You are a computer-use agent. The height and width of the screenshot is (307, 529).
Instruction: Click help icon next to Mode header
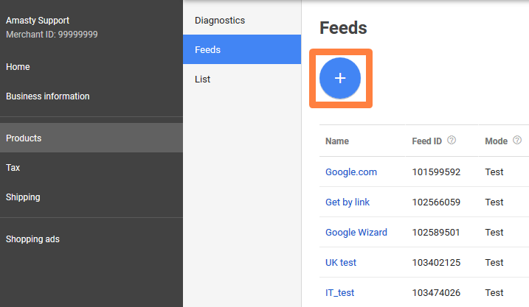coord(517,140)
